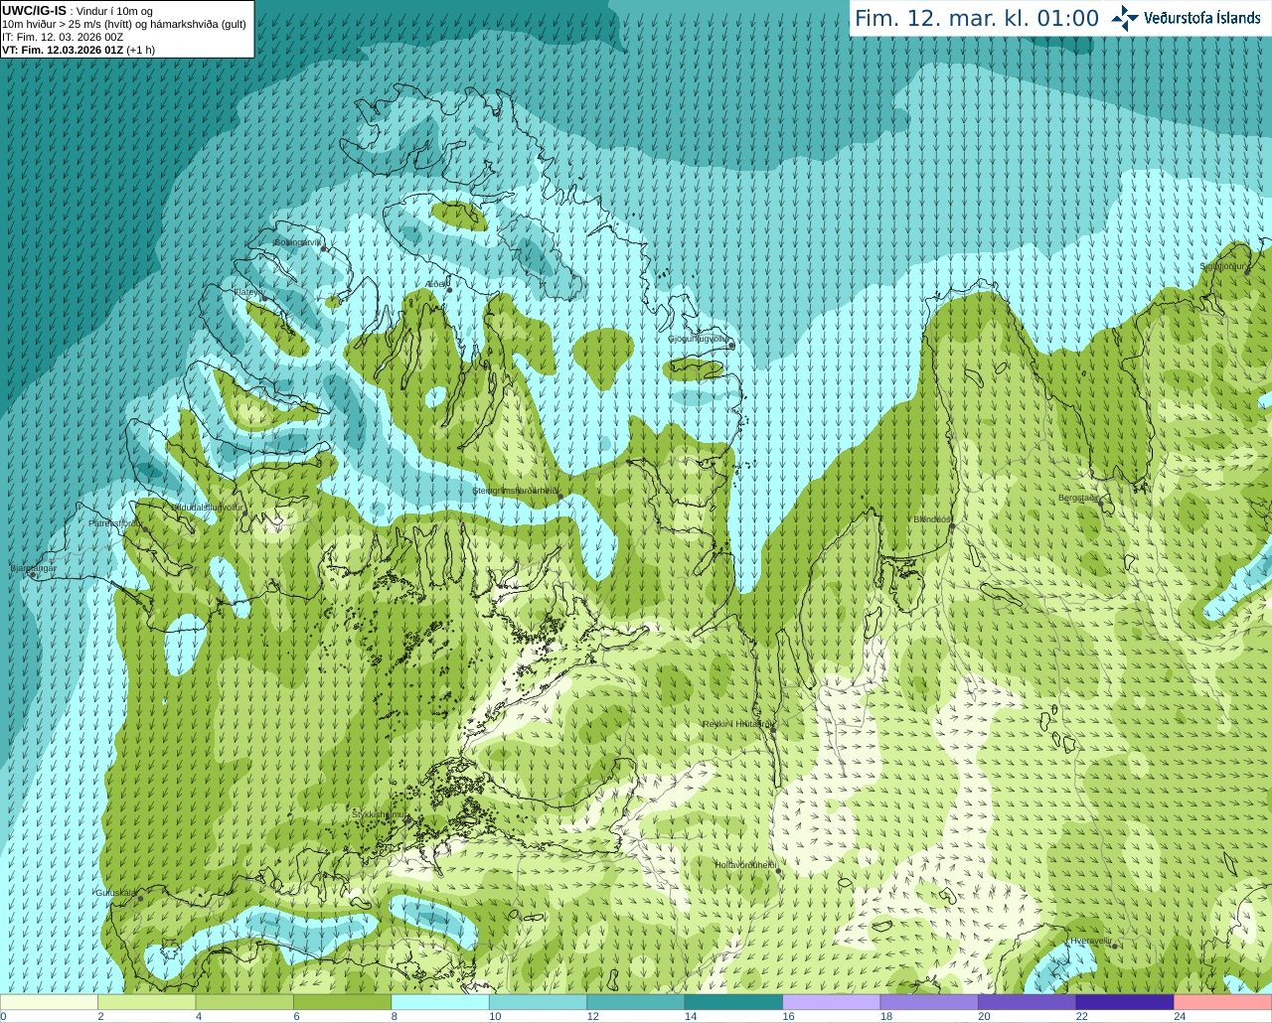Select the Gufuskálar station marker

point(140,899)
